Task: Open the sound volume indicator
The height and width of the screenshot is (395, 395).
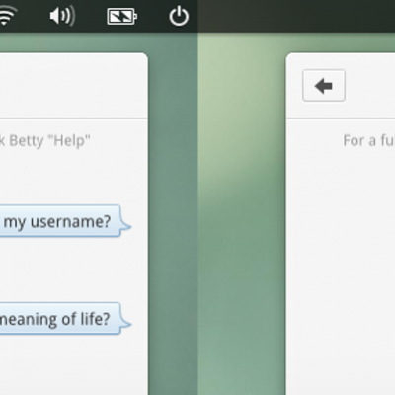Action: click(62, 16)
